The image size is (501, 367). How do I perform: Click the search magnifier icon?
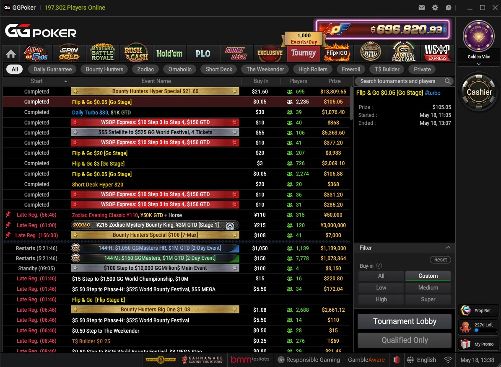click(x=448, y=81)
